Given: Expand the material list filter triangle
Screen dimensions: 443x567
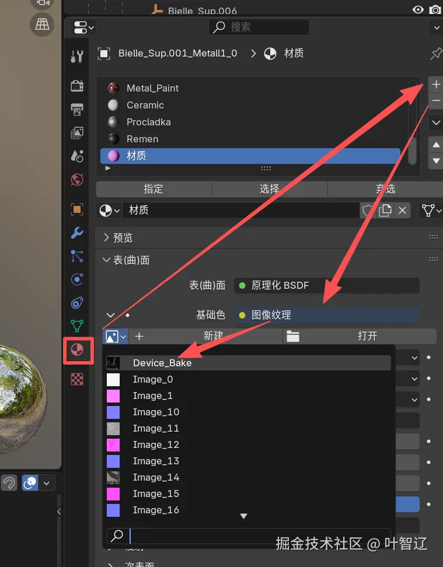Looking at the screenshot, I should [x=107, y=168].
